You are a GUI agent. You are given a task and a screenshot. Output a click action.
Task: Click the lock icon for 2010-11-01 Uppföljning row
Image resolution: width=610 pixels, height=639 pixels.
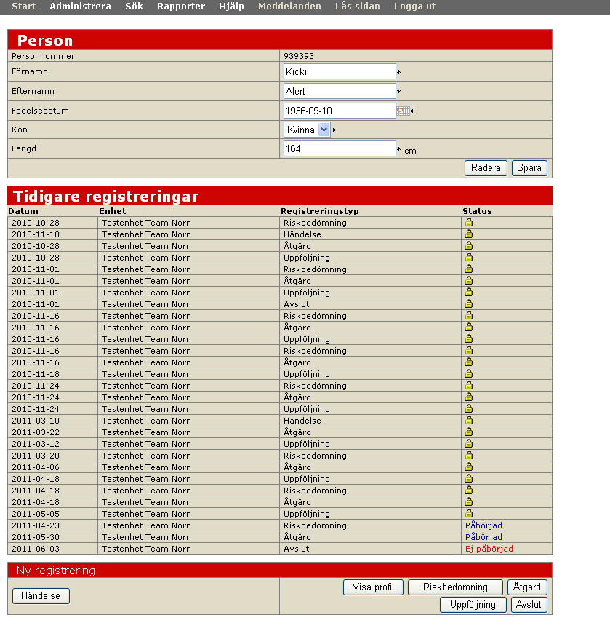(x=469, y=292)
